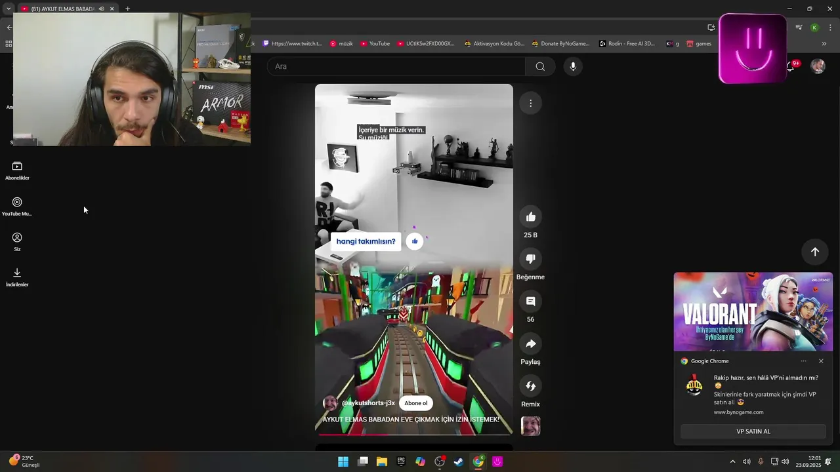Viewport: 840px width, 472px height.
Task: Open the YouTube bookmark
Action: tap(374, 44)
